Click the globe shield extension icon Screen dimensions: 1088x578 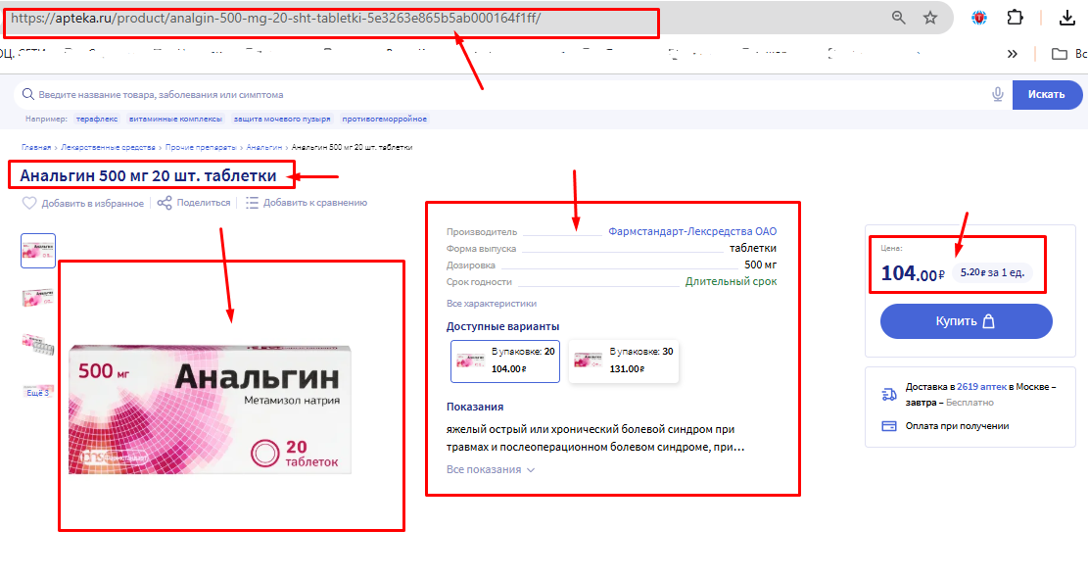(x=979, y=18)
